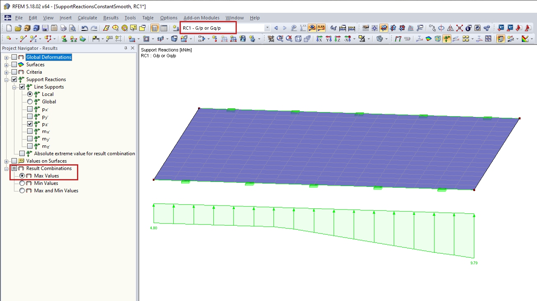Click the 4.00 reaction value label

pyautogui.click(x=153, y=228)
